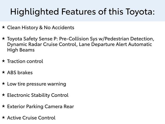The image size is (165, 124).
Task: Click the 'Low tire pressure warning' text
Action: tap(37, 84)
